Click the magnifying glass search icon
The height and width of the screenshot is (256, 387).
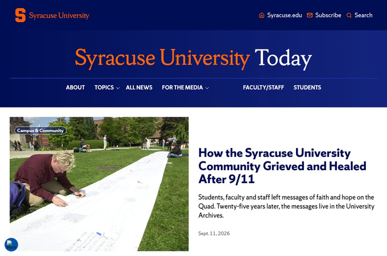[x=349, y=15]
